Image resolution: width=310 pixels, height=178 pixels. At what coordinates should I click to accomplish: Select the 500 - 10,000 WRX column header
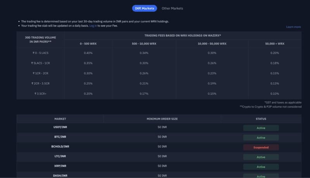[x=144, y=44]
